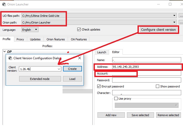This screenshot has height=126, width=183.
Task: Click the Configure client version button
Action: click(158, 30)
